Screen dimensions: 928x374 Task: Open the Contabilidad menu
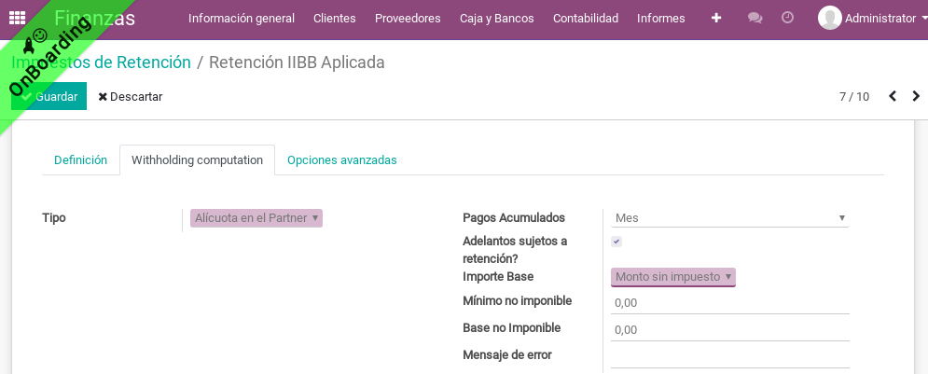(x=586, y=19)
